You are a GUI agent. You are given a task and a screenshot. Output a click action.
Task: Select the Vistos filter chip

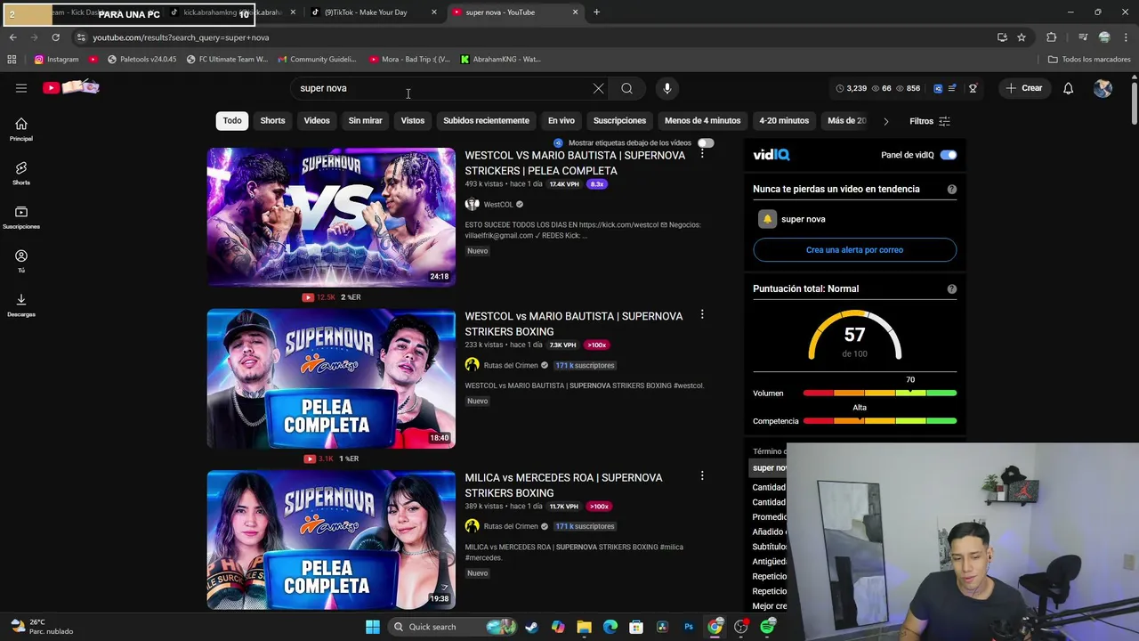(x=413, y=120)
